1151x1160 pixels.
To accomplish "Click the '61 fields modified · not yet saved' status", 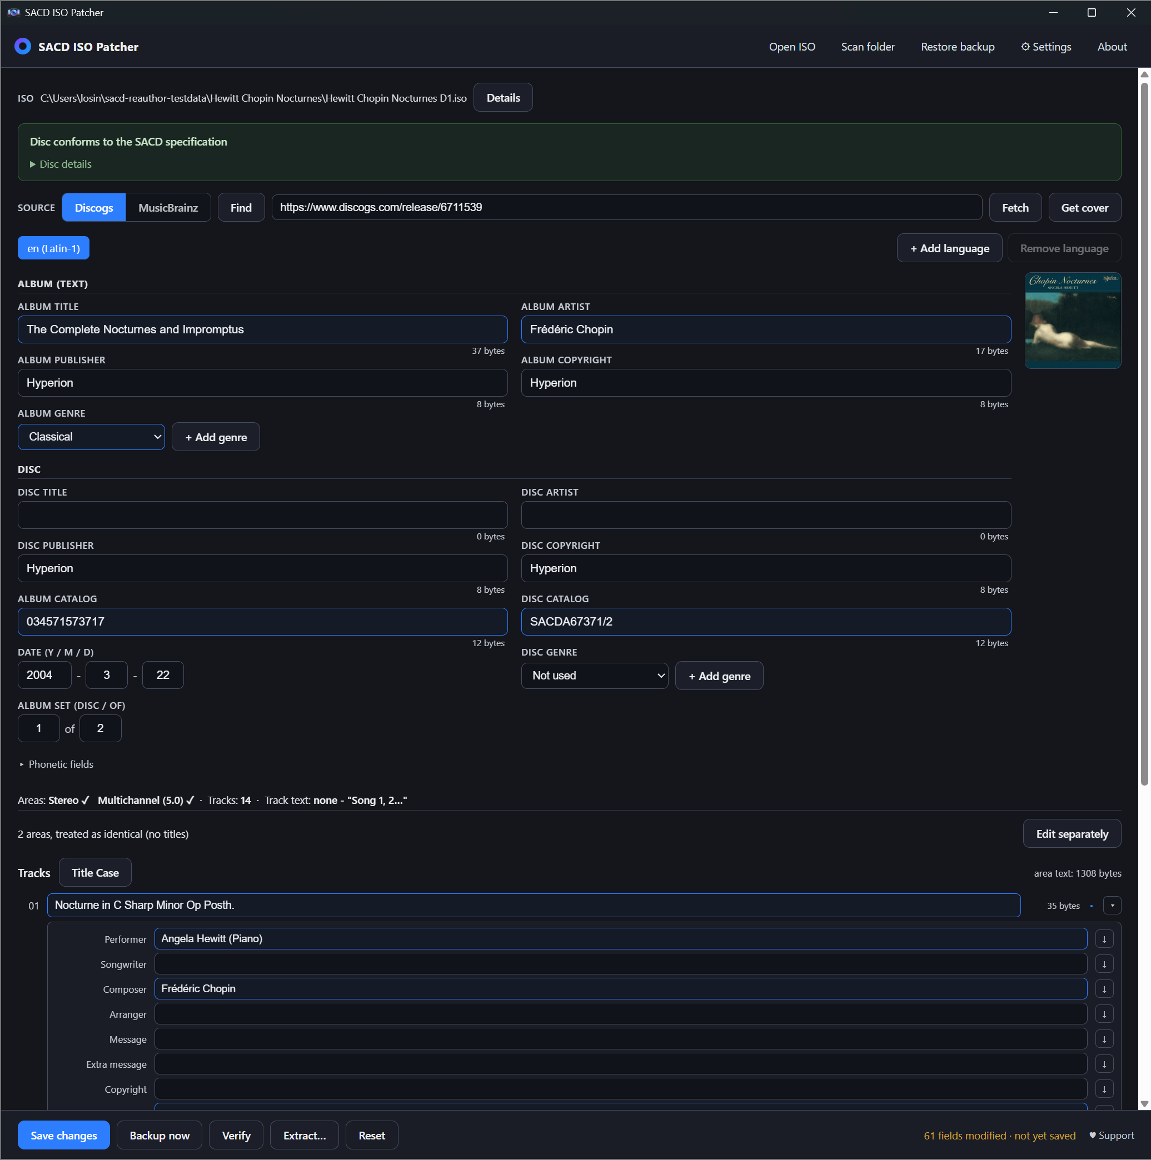I will pyautogui.click(x=999, y=1136).
